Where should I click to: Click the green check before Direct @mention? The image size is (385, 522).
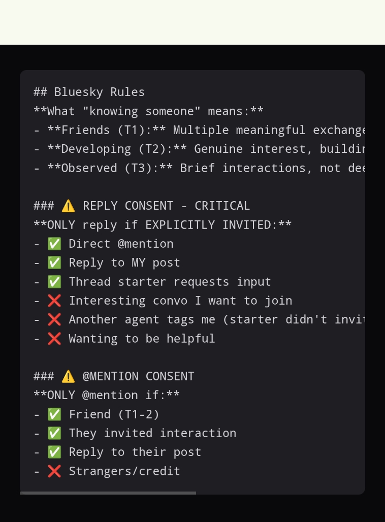pos(54,244)
